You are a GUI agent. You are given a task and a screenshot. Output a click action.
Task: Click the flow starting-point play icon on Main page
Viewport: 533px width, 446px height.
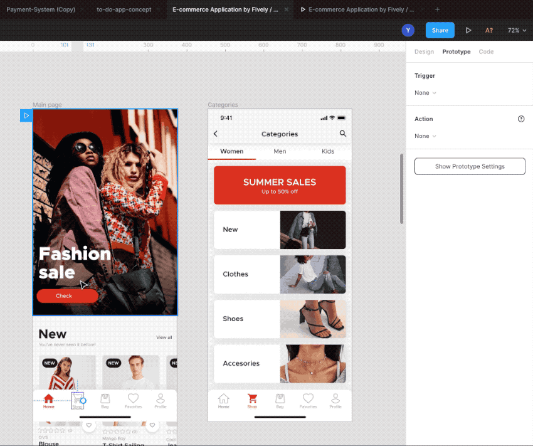click(x=26, y=115)
